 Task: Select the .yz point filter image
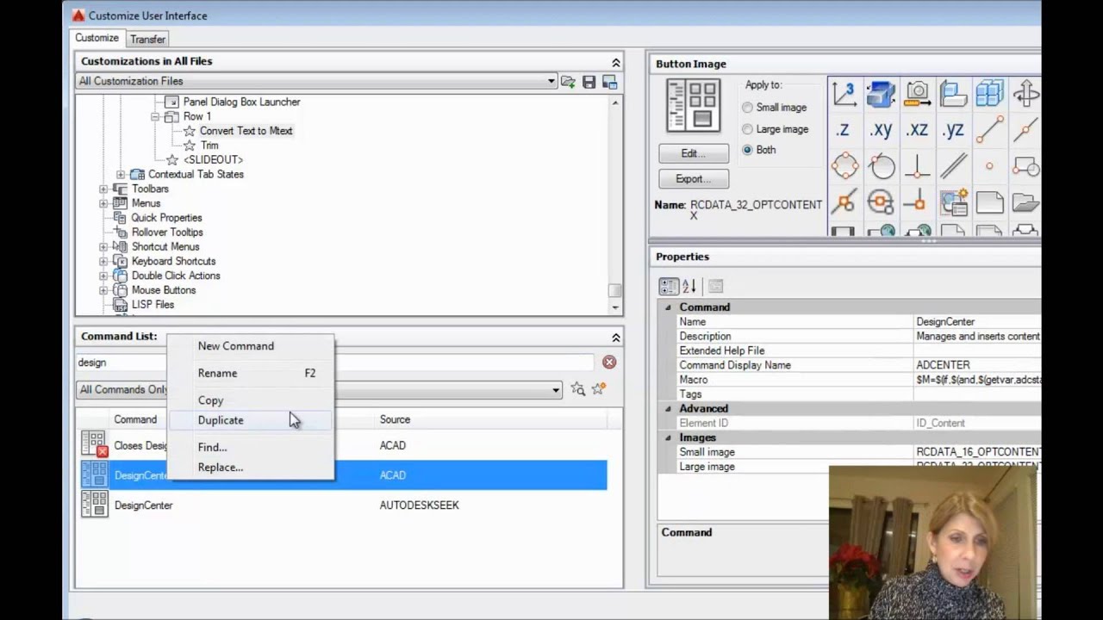[x=953, y=130]
